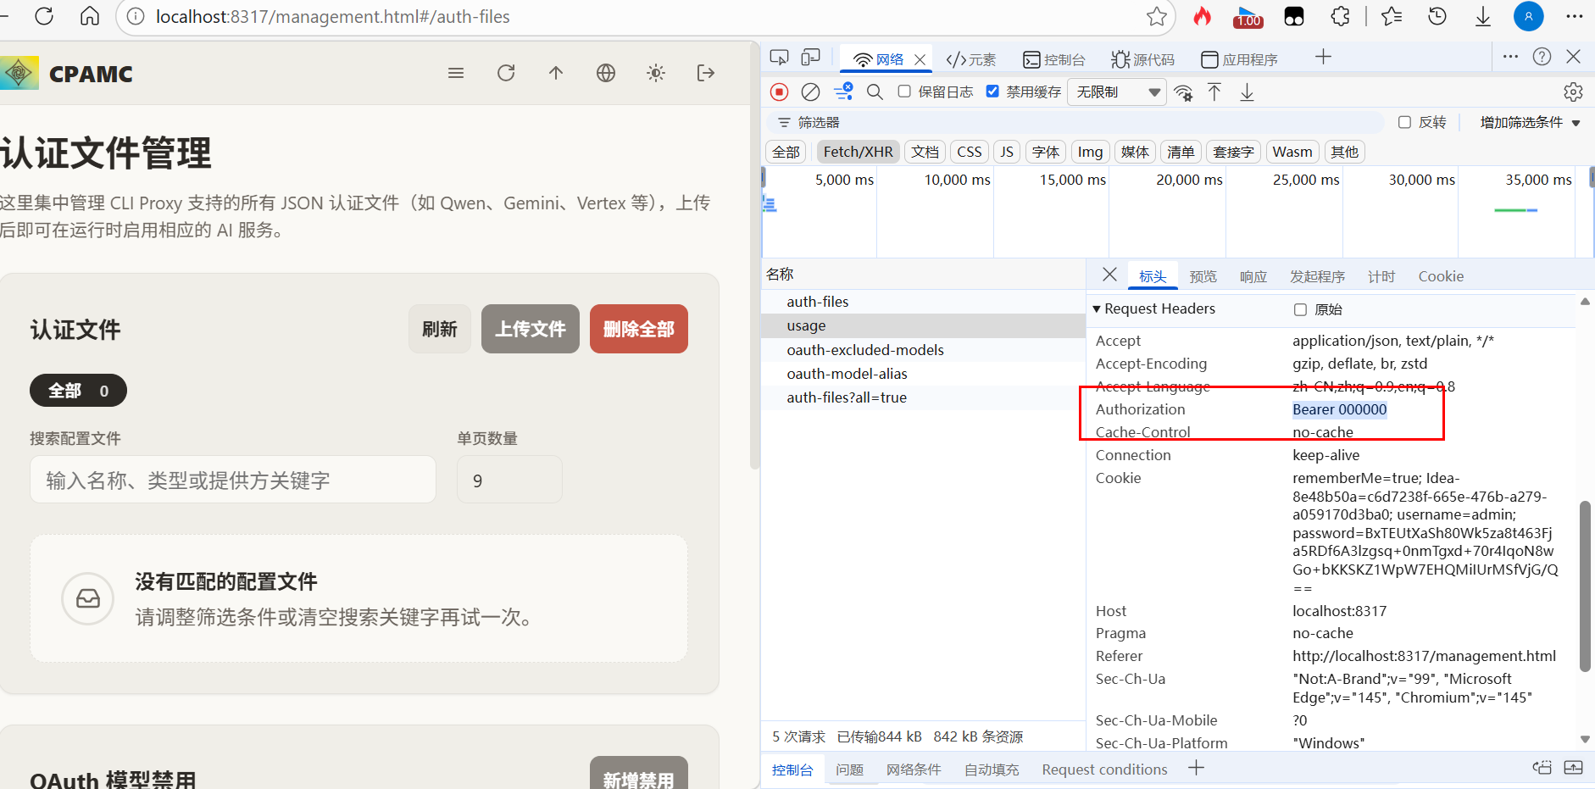Click the CPAMC refresh icon in header
This screenshot has width=1595, height=789.
(506, 73)
